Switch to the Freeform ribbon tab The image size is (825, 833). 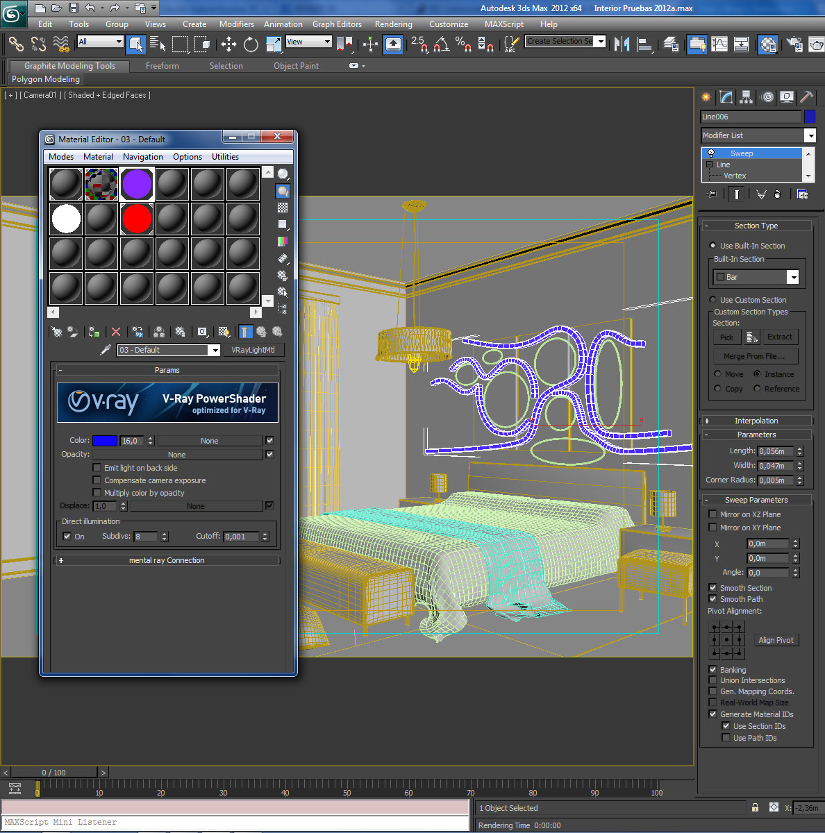pyautogui.click(x=162, y=66)
